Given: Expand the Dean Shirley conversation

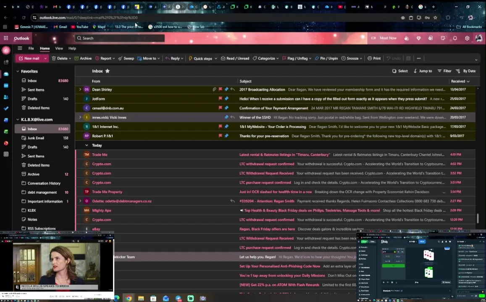Looking at the screenshot, I should 80,89.
